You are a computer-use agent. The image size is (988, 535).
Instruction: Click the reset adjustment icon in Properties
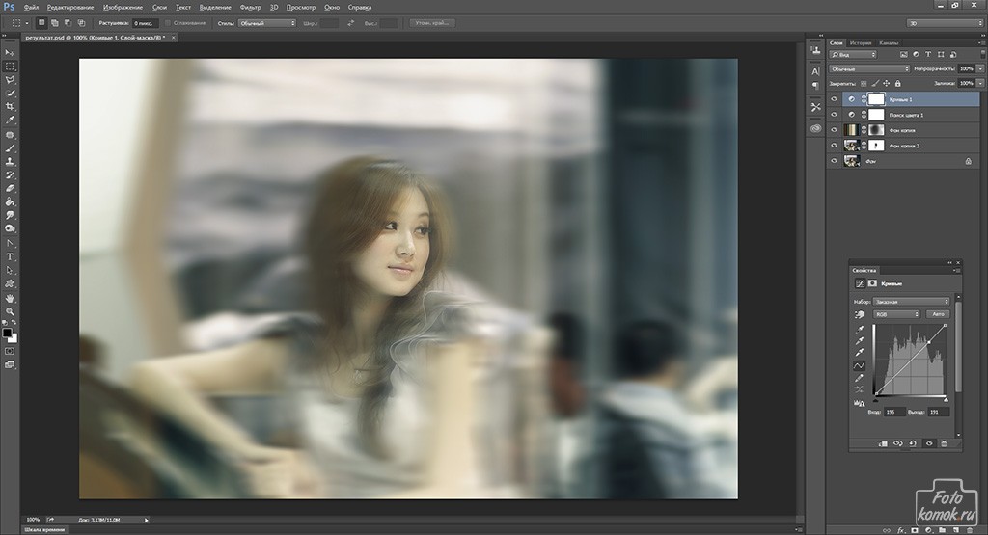tap(913, 443)
